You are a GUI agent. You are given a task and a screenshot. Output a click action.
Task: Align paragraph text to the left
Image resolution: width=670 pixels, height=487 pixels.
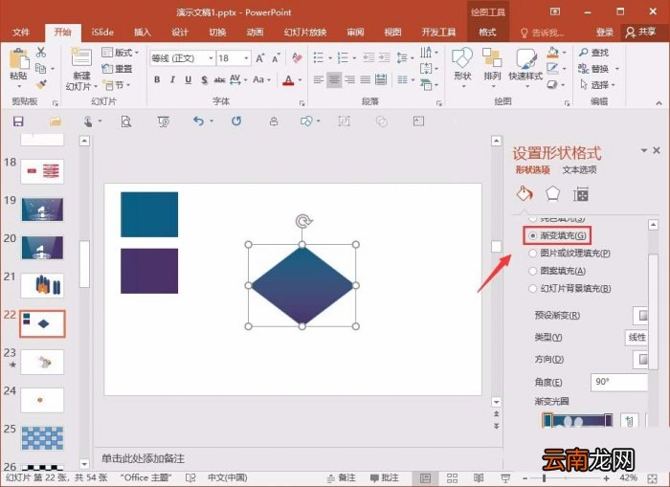tap(319, 79)
